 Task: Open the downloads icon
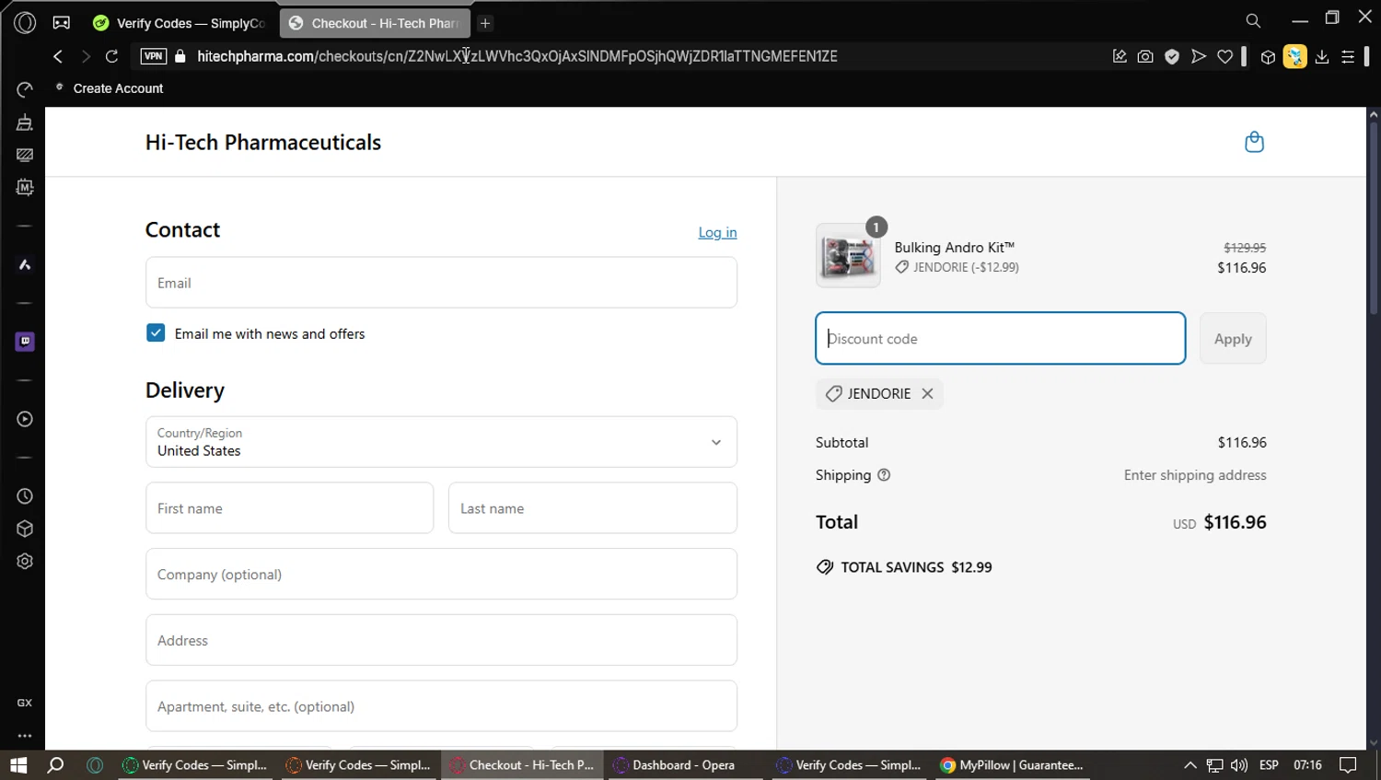[x=1322, y=56]
